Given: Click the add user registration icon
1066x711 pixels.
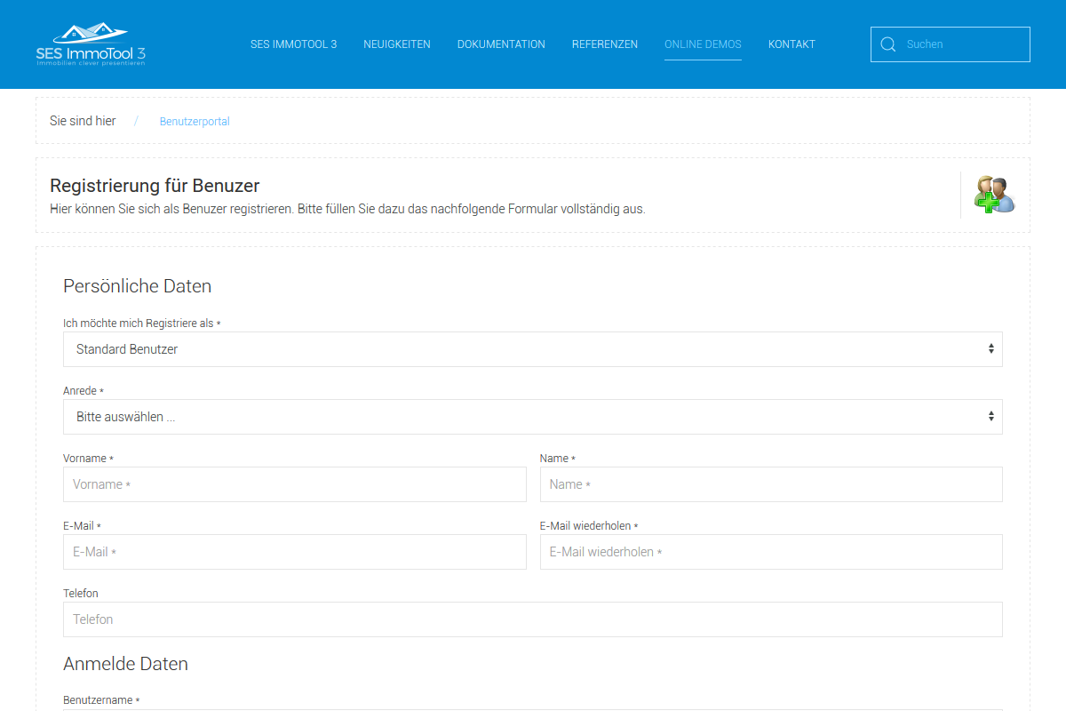Looking at the screenshot, I should (x=994, y=195).
